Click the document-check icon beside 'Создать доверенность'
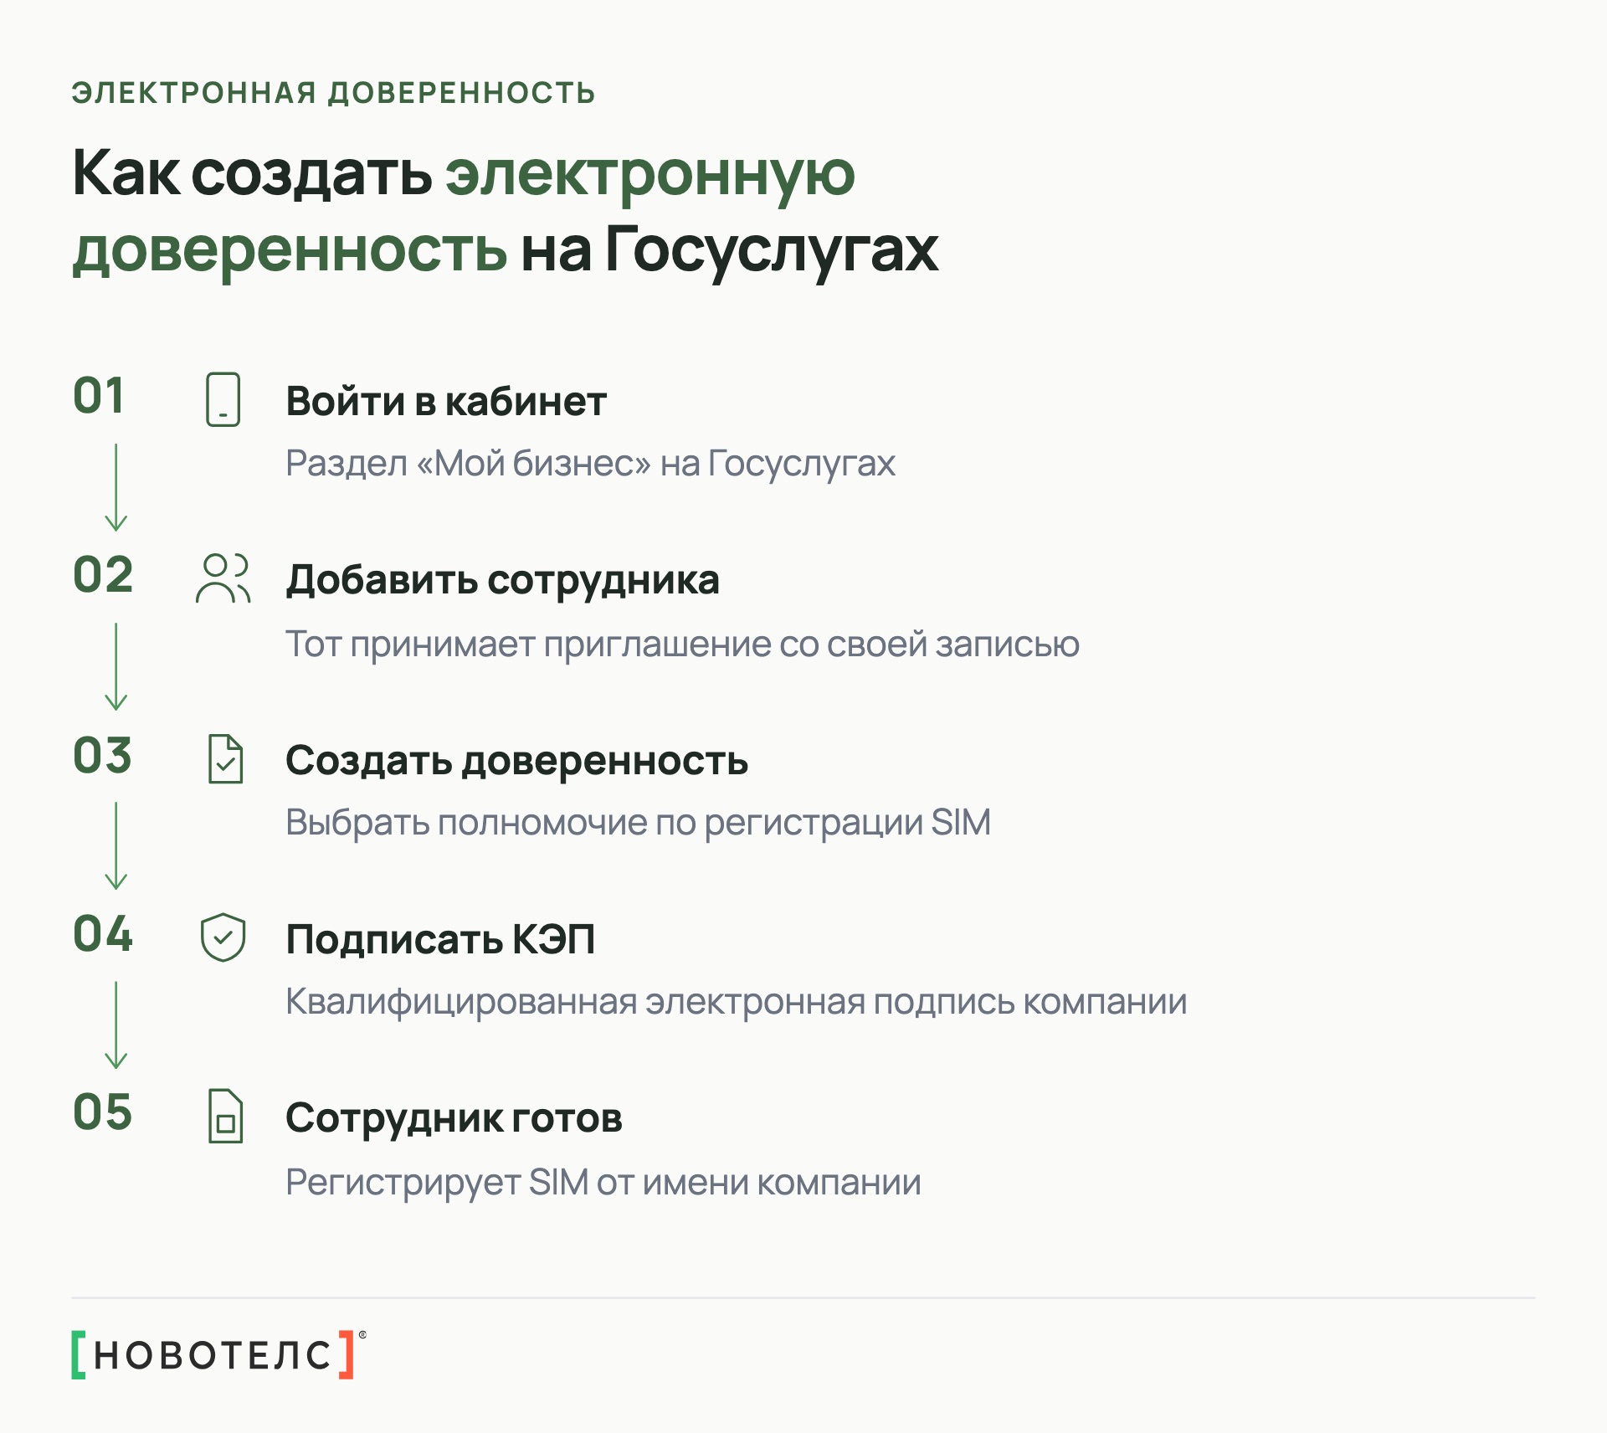 pos(225,759)
